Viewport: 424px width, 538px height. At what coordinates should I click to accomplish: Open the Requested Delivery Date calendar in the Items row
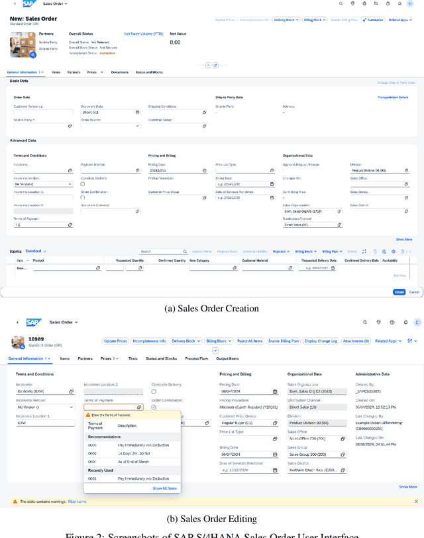pyautogui.click(x=333, y=268)
